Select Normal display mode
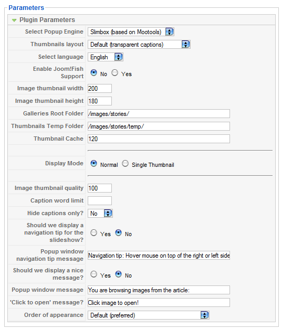 point(93,164)
